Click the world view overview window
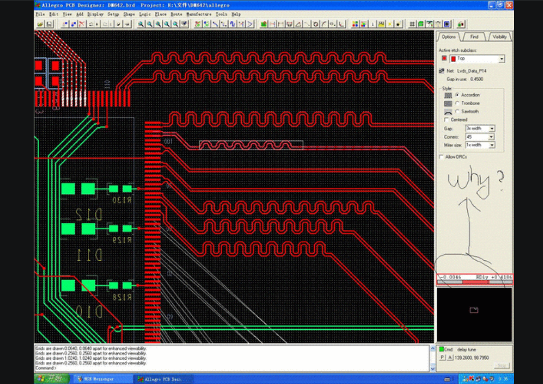 pos(474,314)
